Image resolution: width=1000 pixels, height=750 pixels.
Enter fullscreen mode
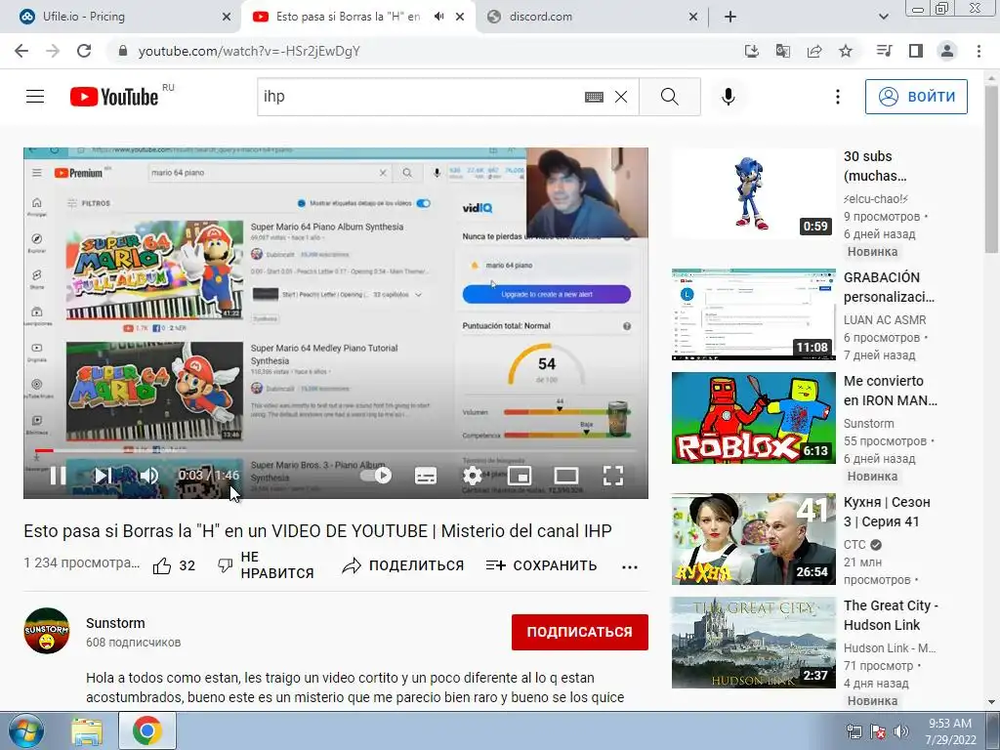(613, 476)
